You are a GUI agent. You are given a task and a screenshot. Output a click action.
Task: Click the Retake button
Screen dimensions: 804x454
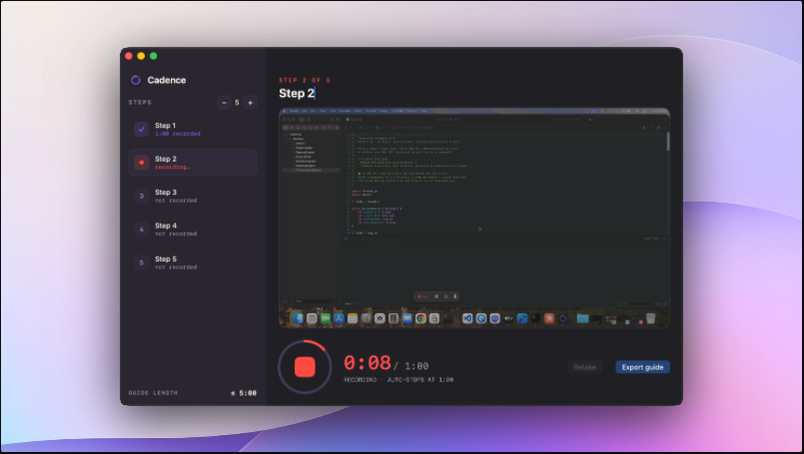(x=584, y=367)
